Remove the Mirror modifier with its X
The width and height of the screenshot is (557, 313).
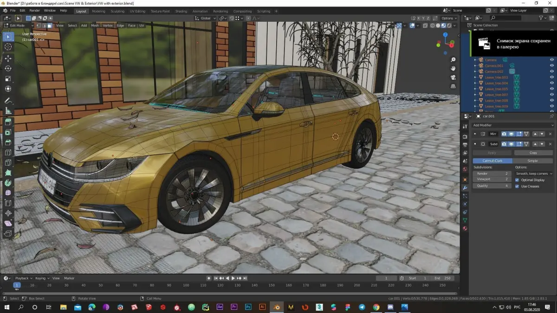click(x=551, y=134)
